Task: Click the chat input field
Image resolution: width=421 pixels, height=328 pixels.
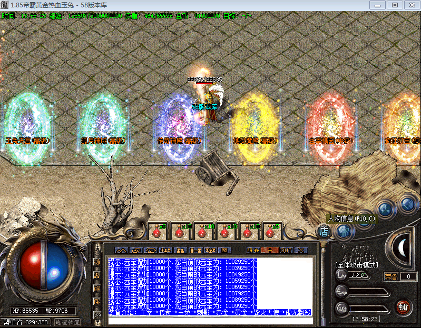Action: [x=211, y=321]
